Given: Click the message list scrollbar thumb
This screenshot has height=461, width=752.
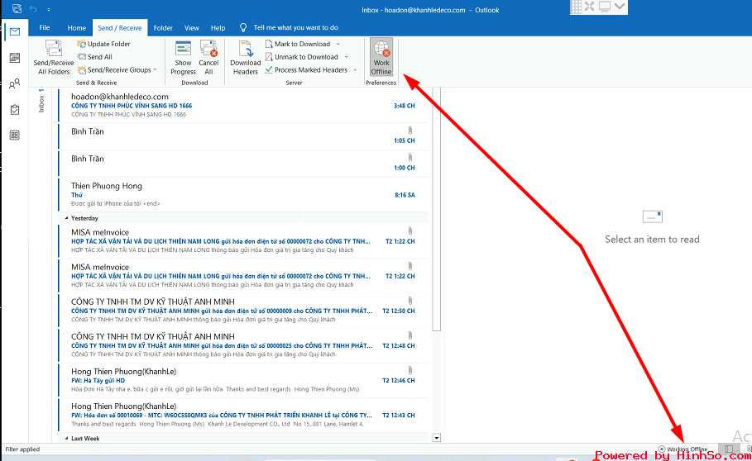Looking at the screenshot, I should click(437, 209).
